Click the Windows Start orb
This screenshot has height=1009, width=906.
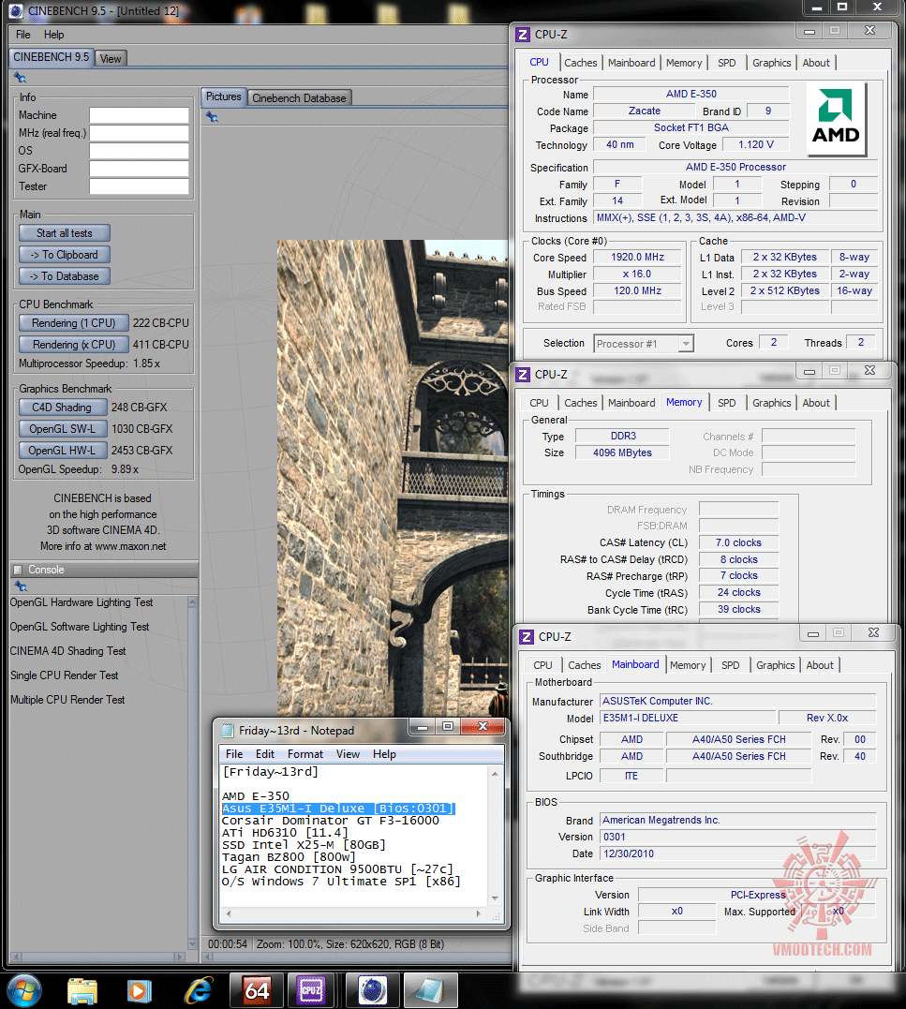click(23, 990)
